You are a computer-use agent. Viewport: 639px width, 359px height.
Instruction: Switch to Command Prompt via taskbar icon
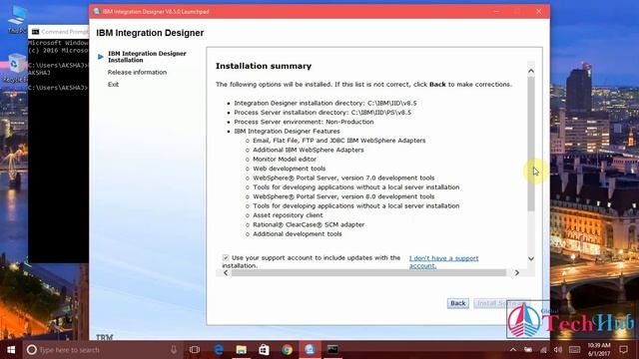[332, 350]
